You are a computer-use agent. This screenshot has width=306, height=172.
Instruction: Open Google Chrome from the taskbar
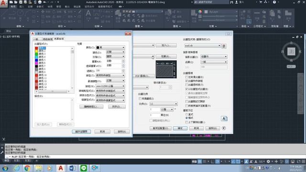click(27, 168)
